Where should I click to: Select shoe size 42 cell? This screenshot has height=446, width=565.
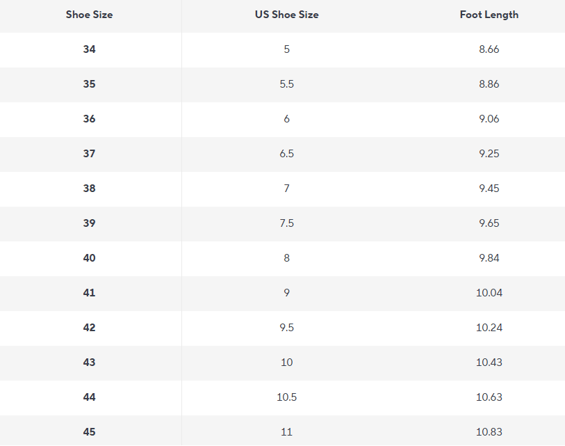click(x=90, y=328)
